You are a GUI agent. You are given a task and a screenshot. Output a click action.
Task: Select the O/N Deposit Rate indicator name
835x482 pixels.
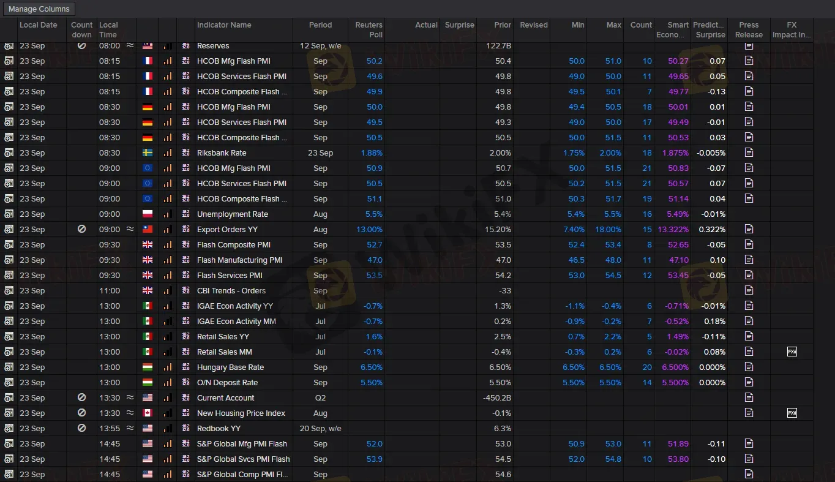(227, 382)
